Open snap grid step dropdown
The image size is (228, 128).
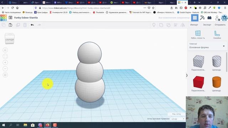[178, 119]
